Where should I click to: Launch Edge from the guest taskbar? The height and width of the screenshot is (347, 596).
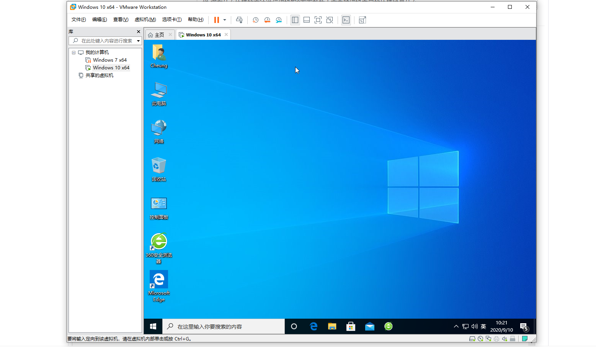314,326
